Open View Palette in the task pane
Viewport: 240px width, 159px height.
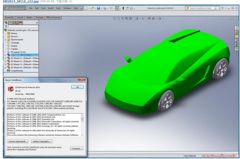point(237,41)
